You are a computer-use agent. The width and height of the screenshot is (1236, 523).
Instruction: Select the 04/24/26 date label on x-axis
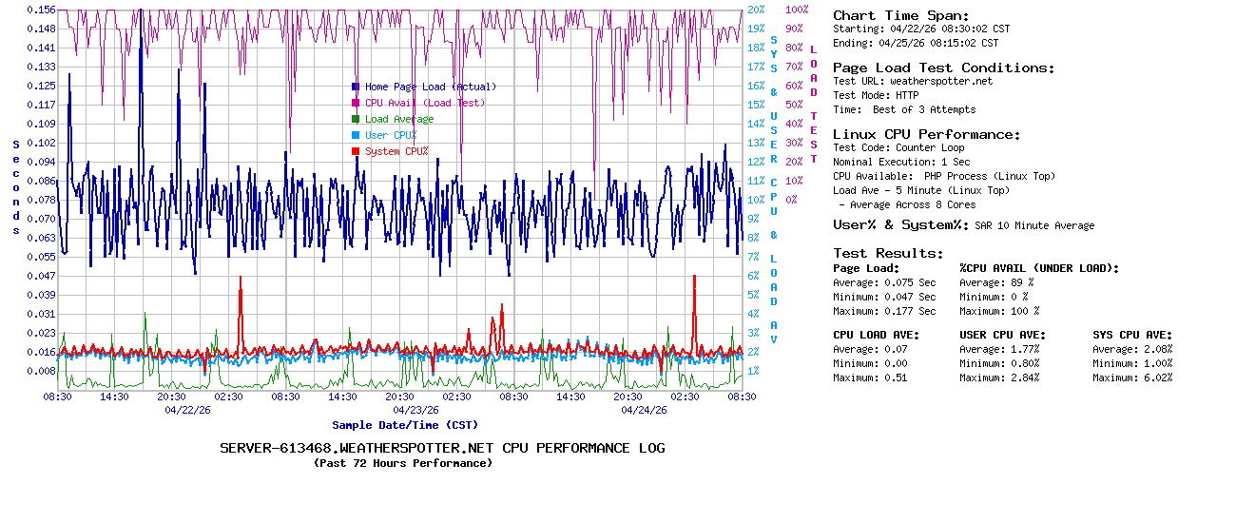644,411
